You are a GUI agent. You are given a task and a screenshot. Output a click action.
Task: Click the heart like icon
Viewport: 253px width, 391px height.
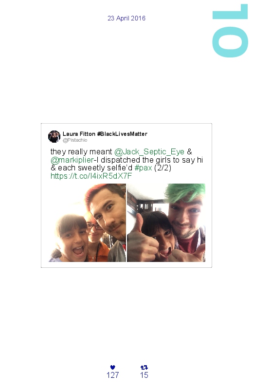[113, 367]
